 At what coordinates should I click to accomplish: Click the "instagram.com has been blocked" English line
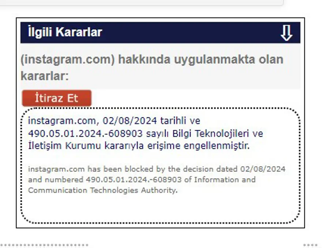(x=157, y=169)
